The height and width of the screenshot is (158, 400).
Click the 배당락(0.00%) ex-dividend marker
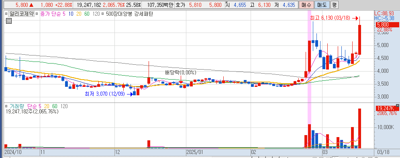[x=181, y=73]
